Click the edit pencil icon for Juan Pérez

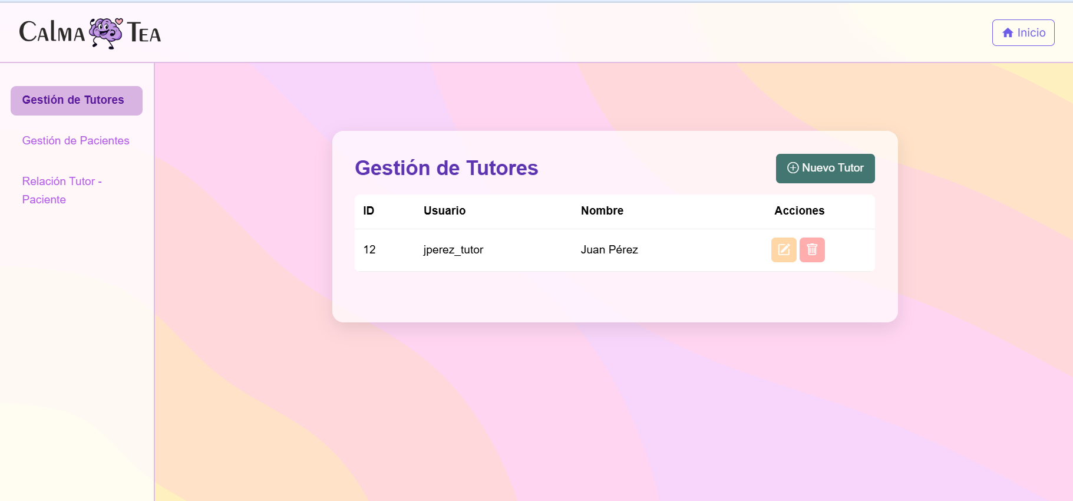point(783,250)
